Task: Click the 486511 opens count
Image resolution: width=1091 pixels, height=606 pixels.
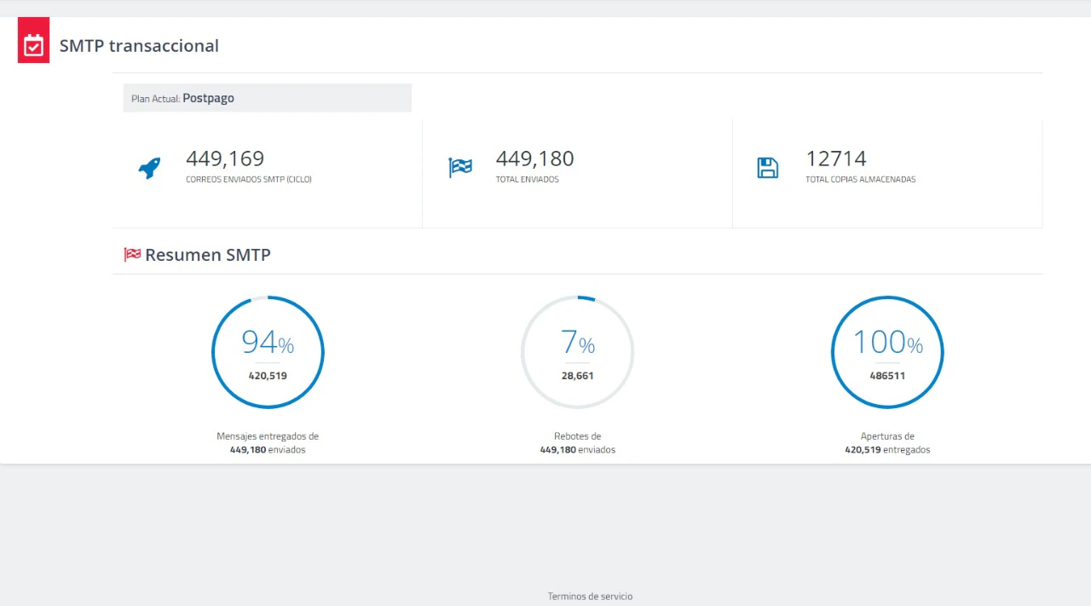Action: click(887, 376)
